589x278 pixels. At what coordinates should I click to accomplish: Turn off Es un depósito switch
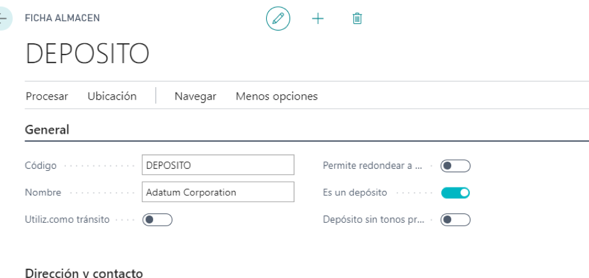(x=455, y=192)
